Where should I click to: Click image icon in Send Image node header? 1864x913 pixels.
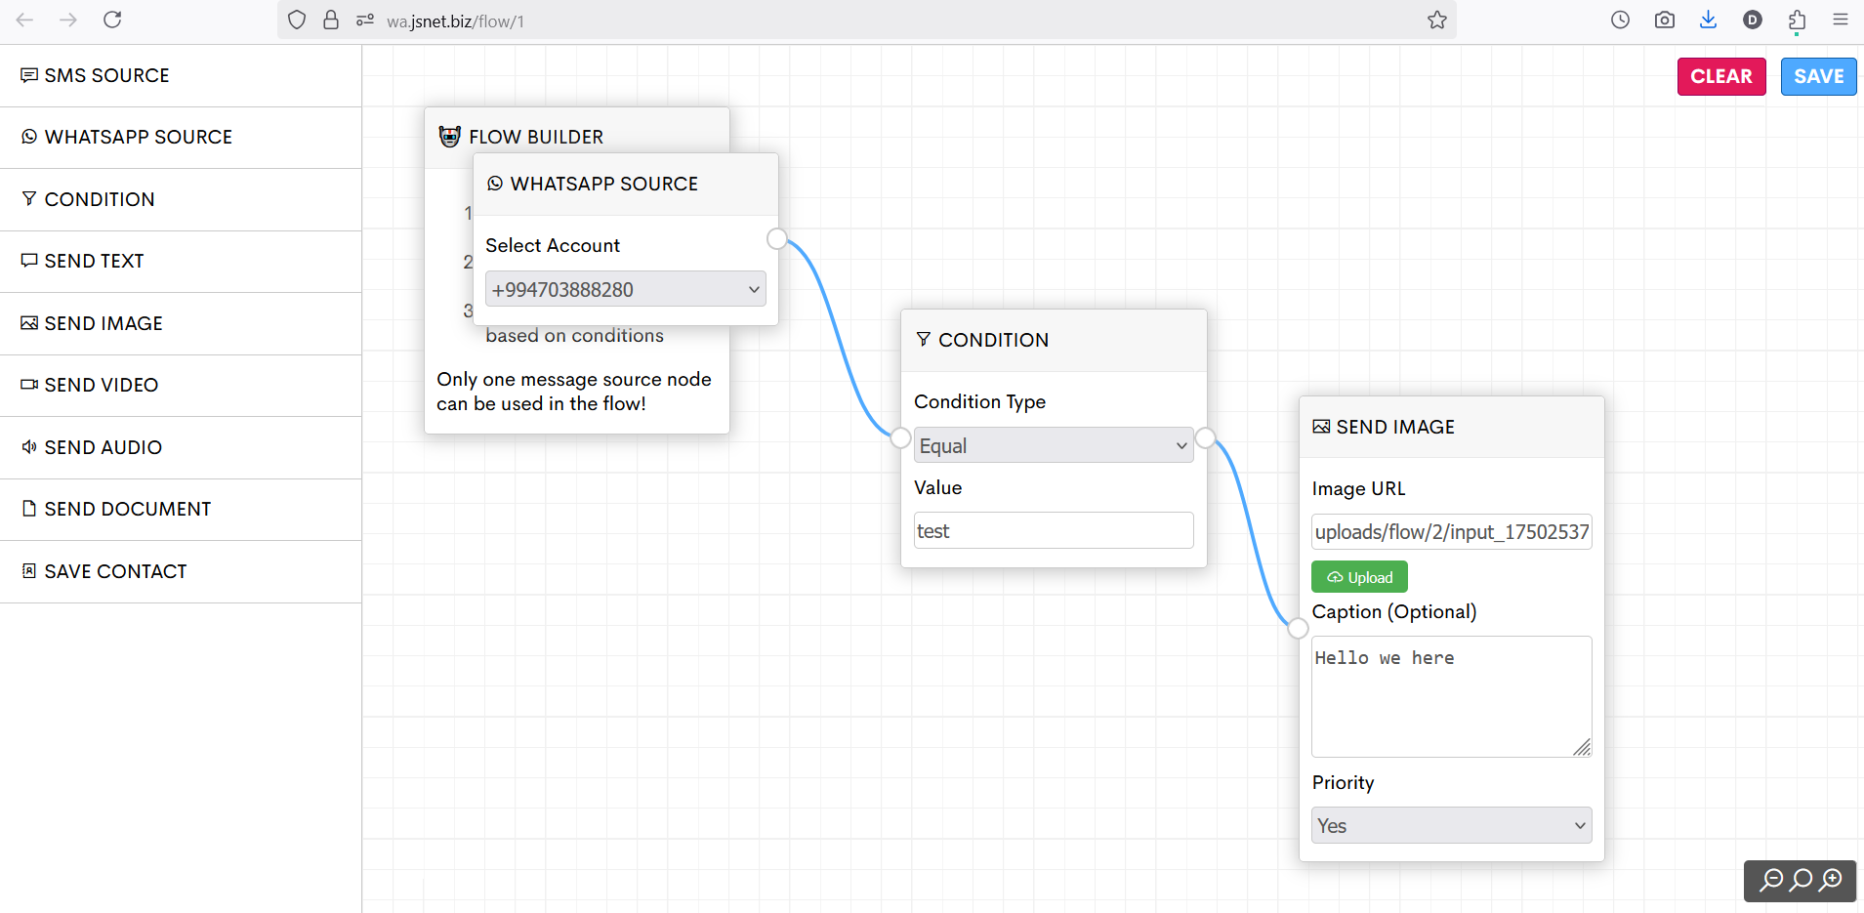tap(1321, 427)
